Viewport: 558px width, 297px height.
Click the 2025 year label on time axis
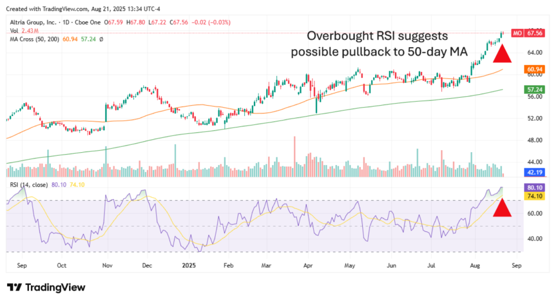[x=189, y=265]
